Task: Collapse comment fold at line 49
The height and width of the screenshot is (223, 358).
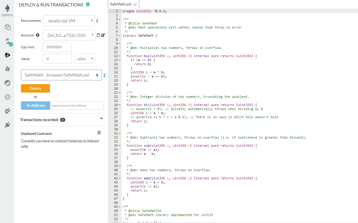Action: tap(120, 207)
